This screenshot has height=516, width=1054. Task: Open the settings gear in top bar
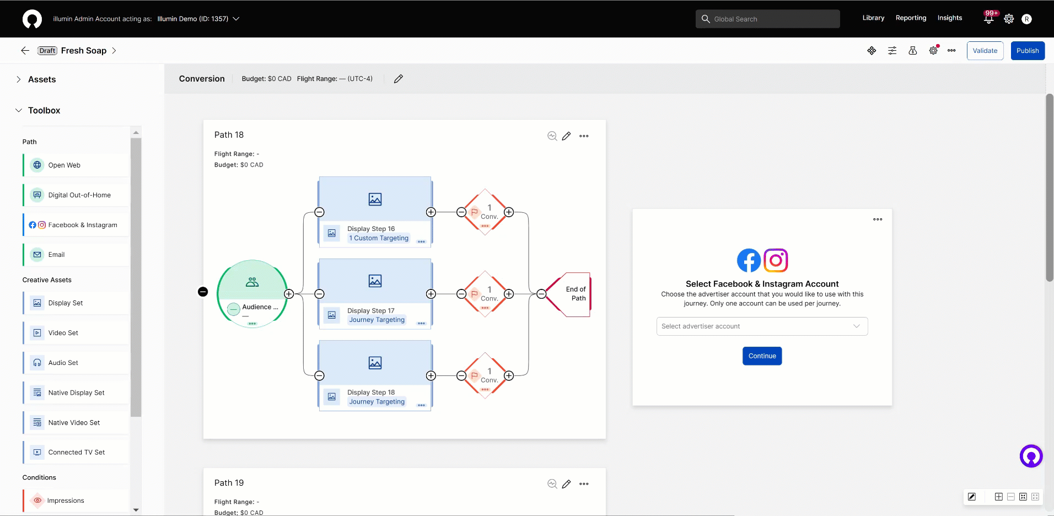click(1009, 19)
